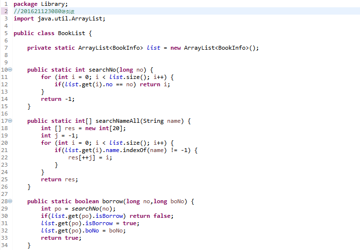Click line number 2 in the gutter

[x=6, y=11]
